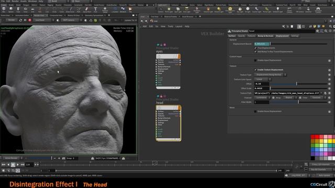The height and width of the screenshot is (188, 335).
Task: Select the Torus shelf tool
Action: pos(26,9)
